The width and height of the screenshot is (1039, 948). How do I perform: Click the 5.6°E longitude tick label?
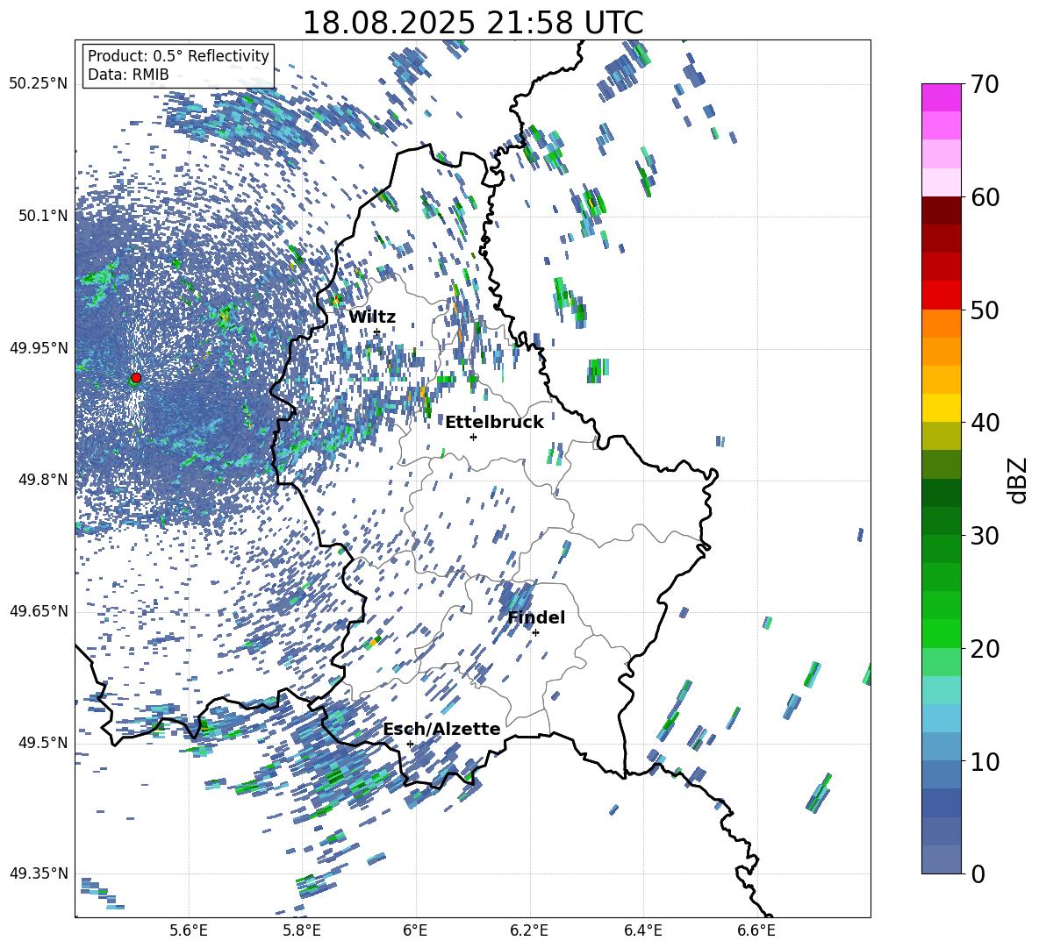(189, 930)
